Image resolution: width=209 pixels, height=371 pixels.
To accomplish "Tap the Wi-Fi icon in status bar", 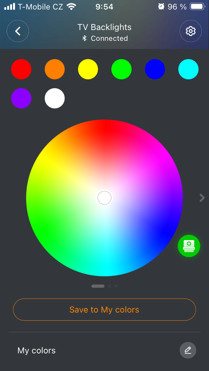I will pyautogui.click(x=71, y=7).
